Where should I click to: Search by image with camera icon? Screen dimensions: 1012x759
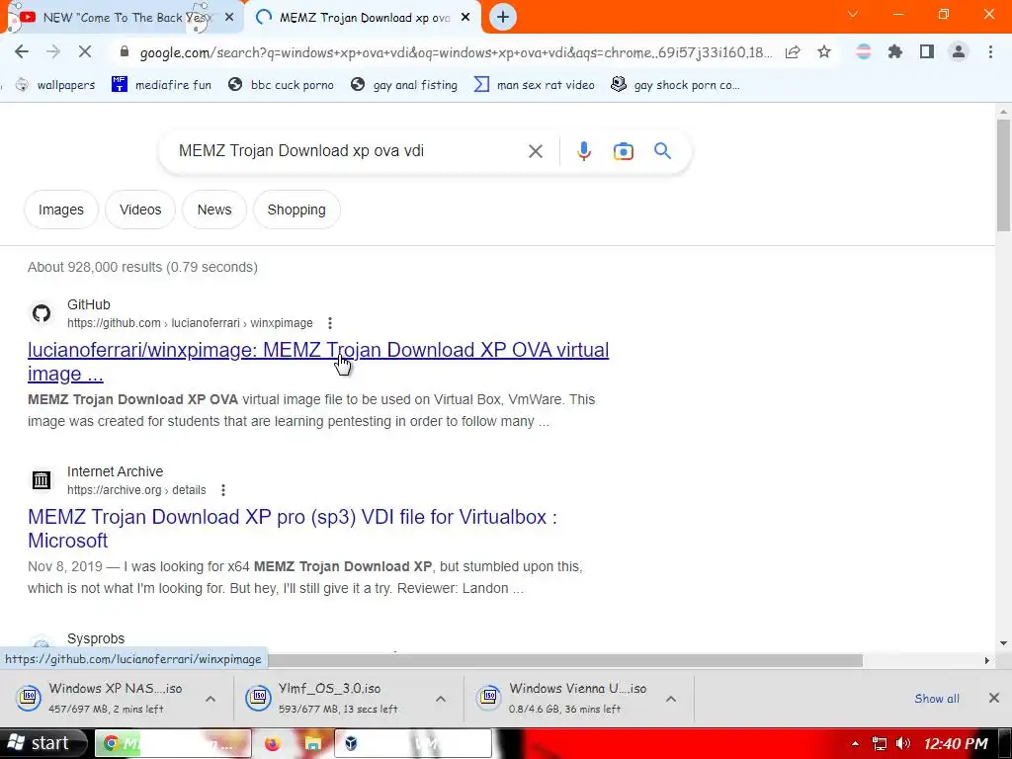click(x=623, y=151)
